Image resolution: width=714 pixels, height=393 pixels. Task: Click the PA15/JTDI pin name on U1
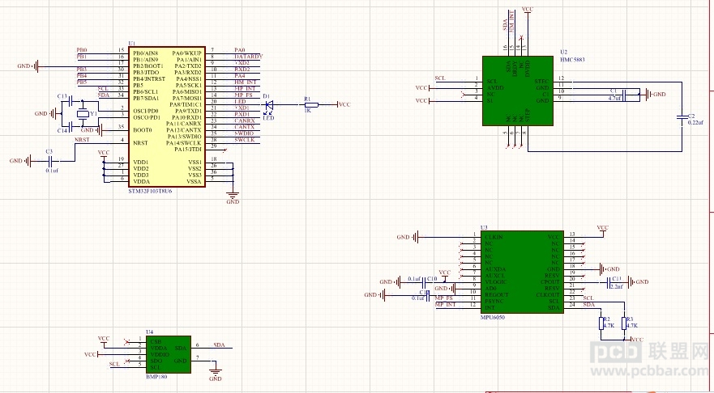click(189, 150)
